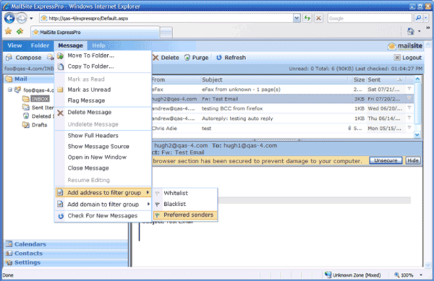Image resolution: width=434 pixels, height=281 pixels.
Task: Open the Calendars panel
Action: [66, 244]
